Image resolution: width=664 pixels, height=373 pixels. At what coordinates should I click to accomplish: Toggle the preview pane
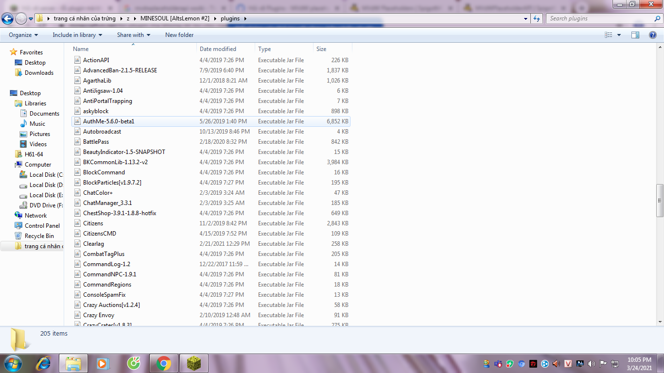point(635,35)
